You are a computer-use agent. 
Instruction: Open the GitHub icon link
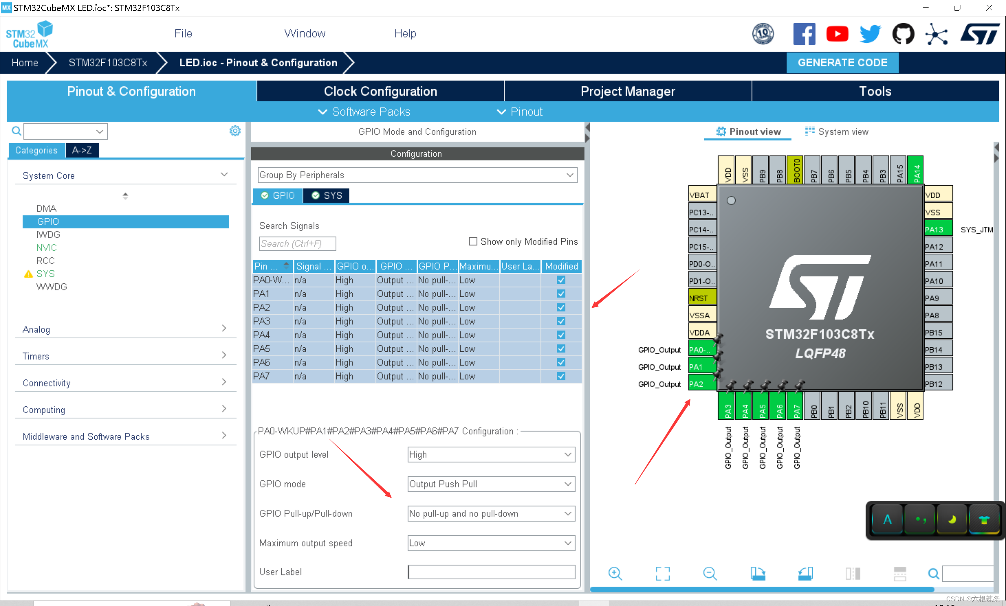pyautogui.click(x=903, y=34)
